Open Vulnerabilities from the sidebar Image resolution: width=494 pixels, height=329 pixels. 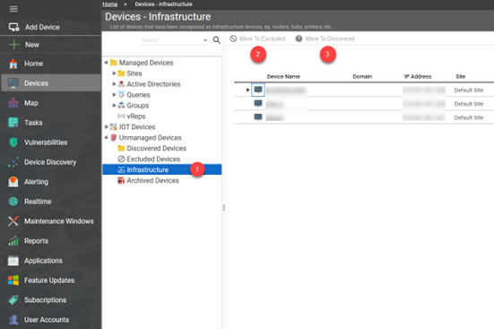(51, 143)
